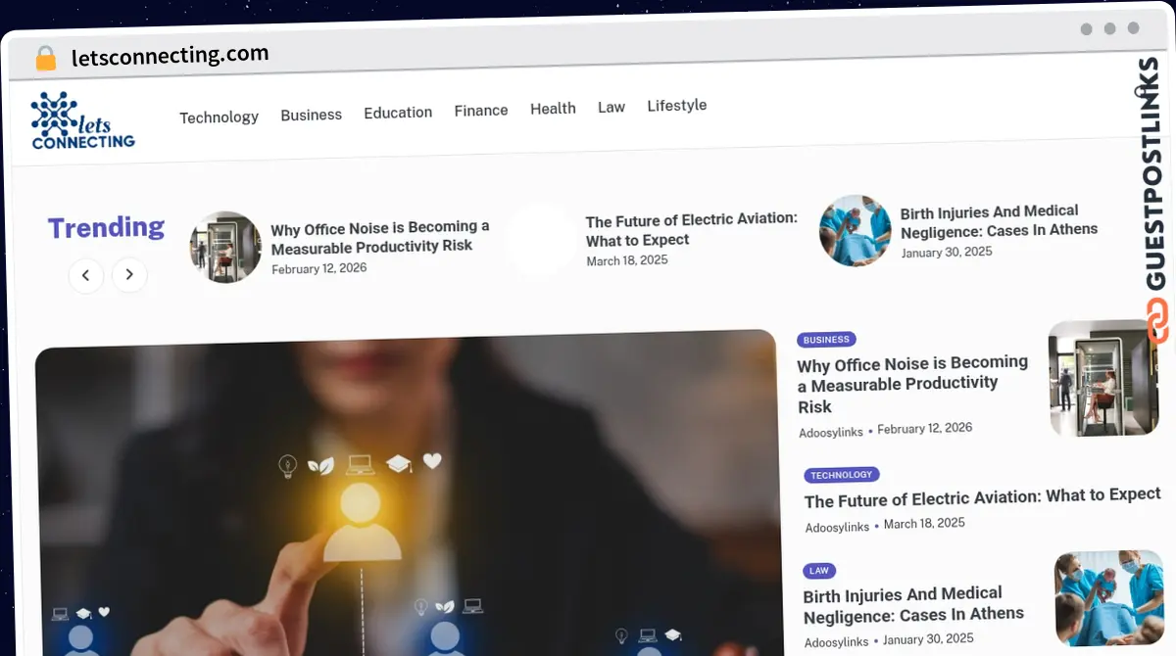Click the surgeons thumbnail in sidebar
The width and height of the screenshot is (1176, 656).
[x=1108, y=597]
